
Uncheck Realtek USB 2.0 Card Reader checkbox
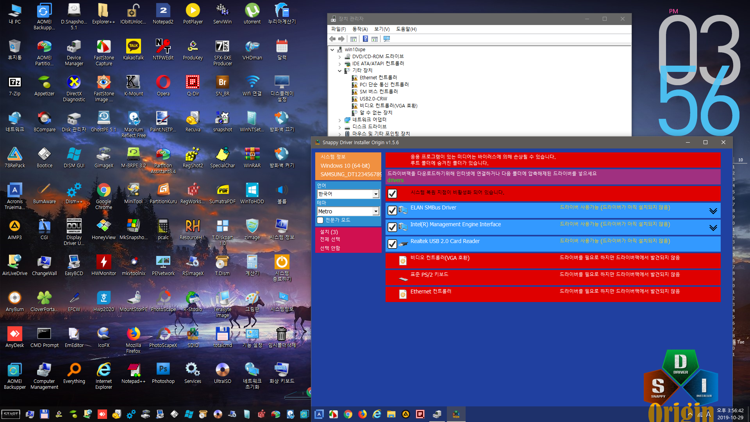[x=393, y=244]
